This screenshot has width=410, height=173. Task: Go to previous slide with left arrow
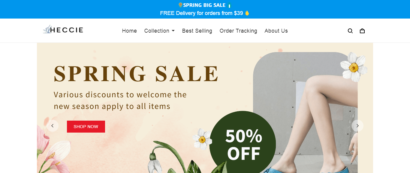click(x=53, y=126)
